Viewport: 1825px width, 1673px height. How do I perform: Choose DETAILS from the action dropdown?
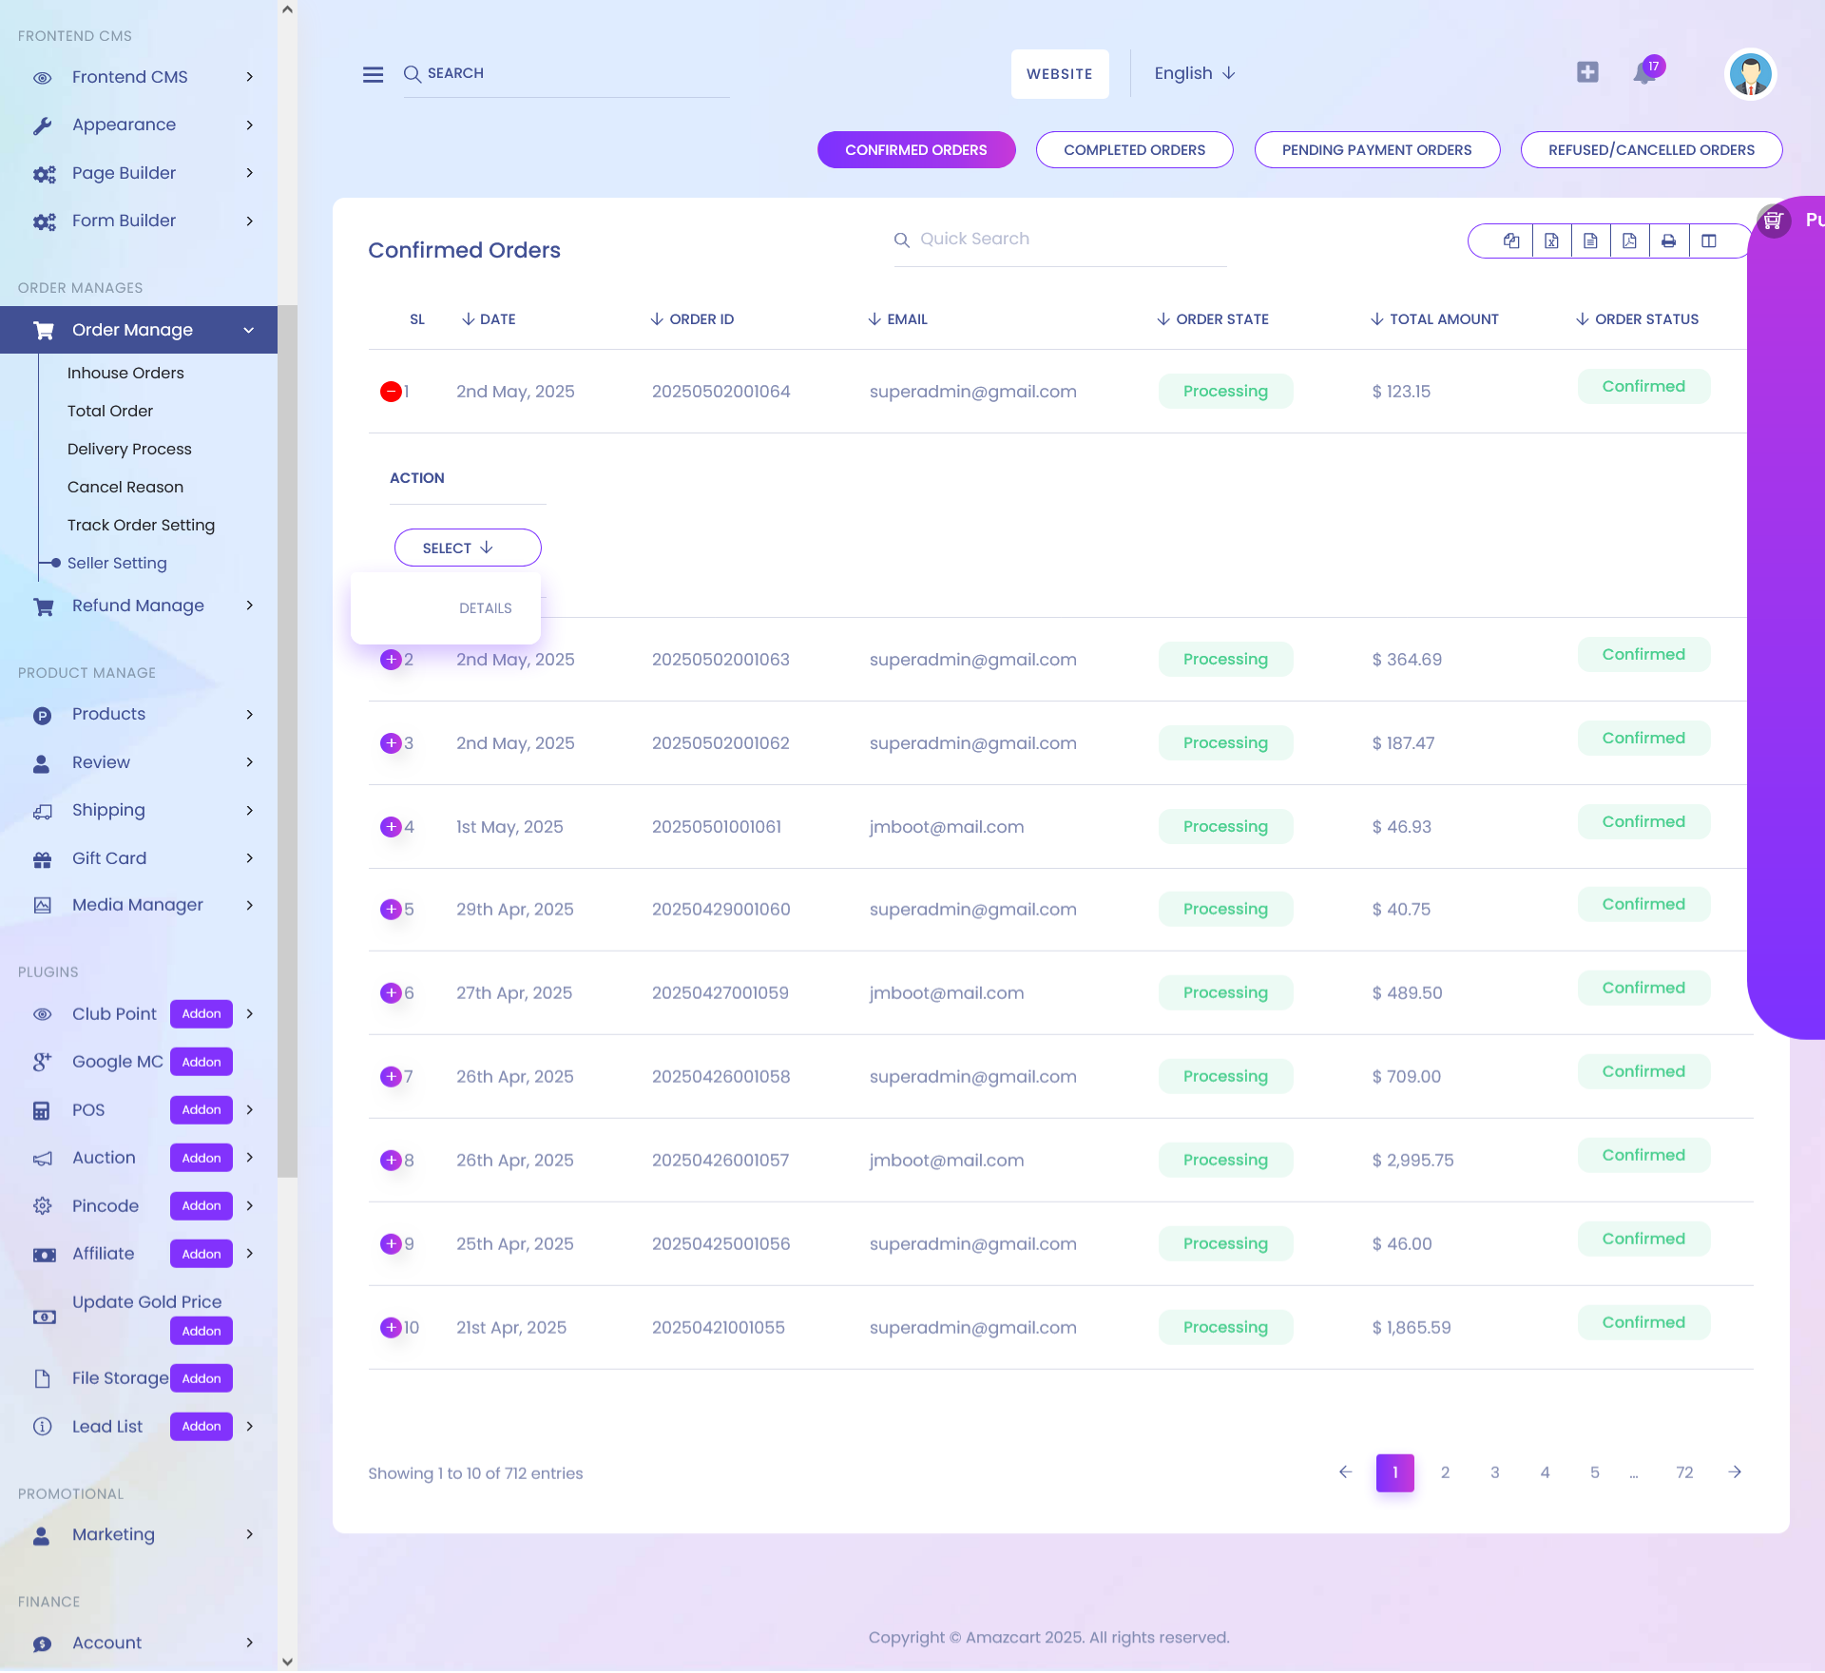click(485, 608)
